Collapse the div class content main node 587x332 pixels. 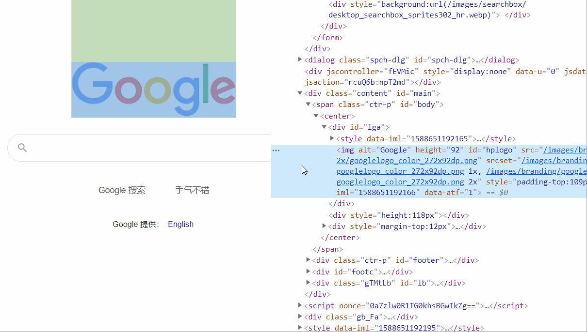coord(300,93)
